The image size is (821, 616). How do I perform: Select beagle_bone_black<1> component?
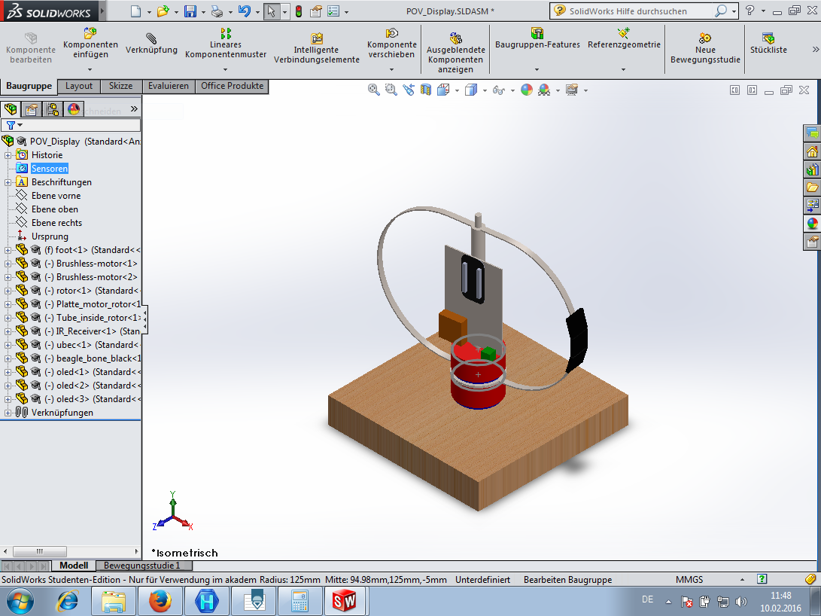(92, 358)
